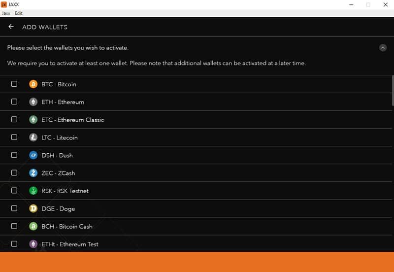Click the purple Ethereum Test coin icon
This screenshot has width=394, height=272.
(x=33, y=244)
